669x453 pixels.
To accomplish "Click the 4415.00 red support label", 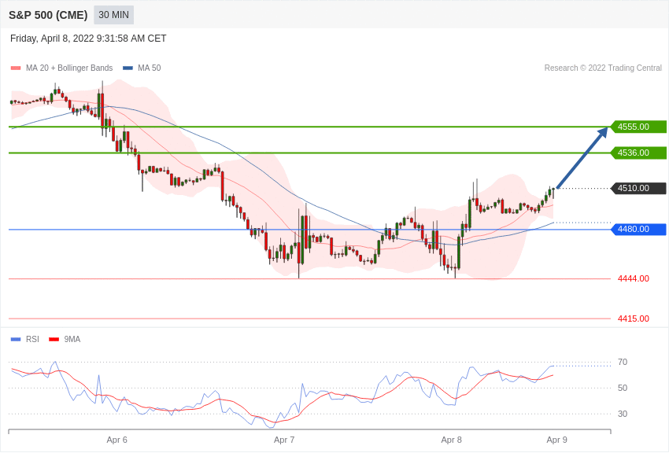I will click(x=633, y=319).
